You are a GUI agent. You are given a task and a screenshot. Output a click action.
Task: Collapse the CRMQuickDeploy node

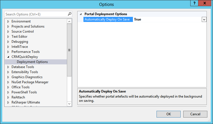point(8,57)
